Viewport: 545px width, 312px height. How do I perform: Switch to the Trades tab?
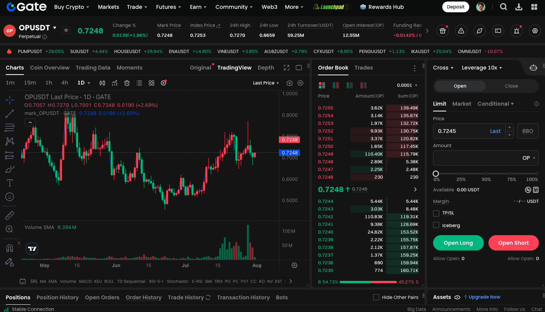363,68
